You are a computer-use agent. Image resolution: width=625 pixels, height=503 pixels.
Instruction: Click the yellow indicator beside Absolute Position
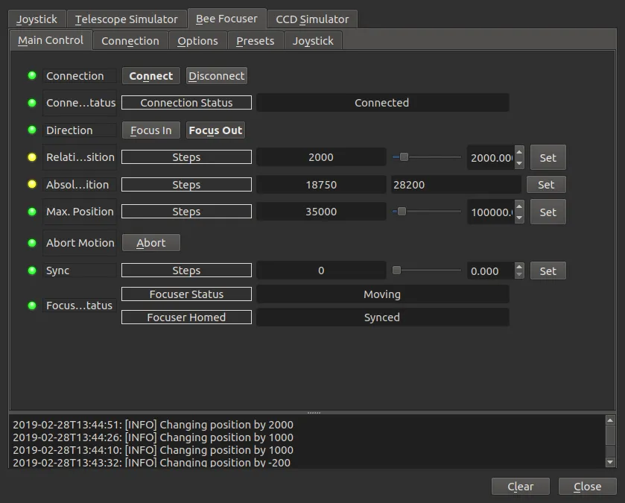[32, 184]
